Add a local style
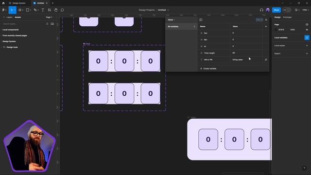Screen dimensions: 311x175 307,45
